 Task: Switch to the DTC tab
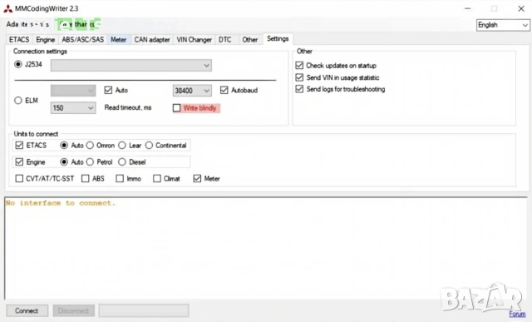225,40
